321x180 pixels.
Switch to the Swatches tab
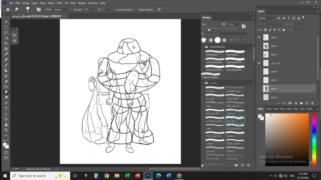pos(269,109)
